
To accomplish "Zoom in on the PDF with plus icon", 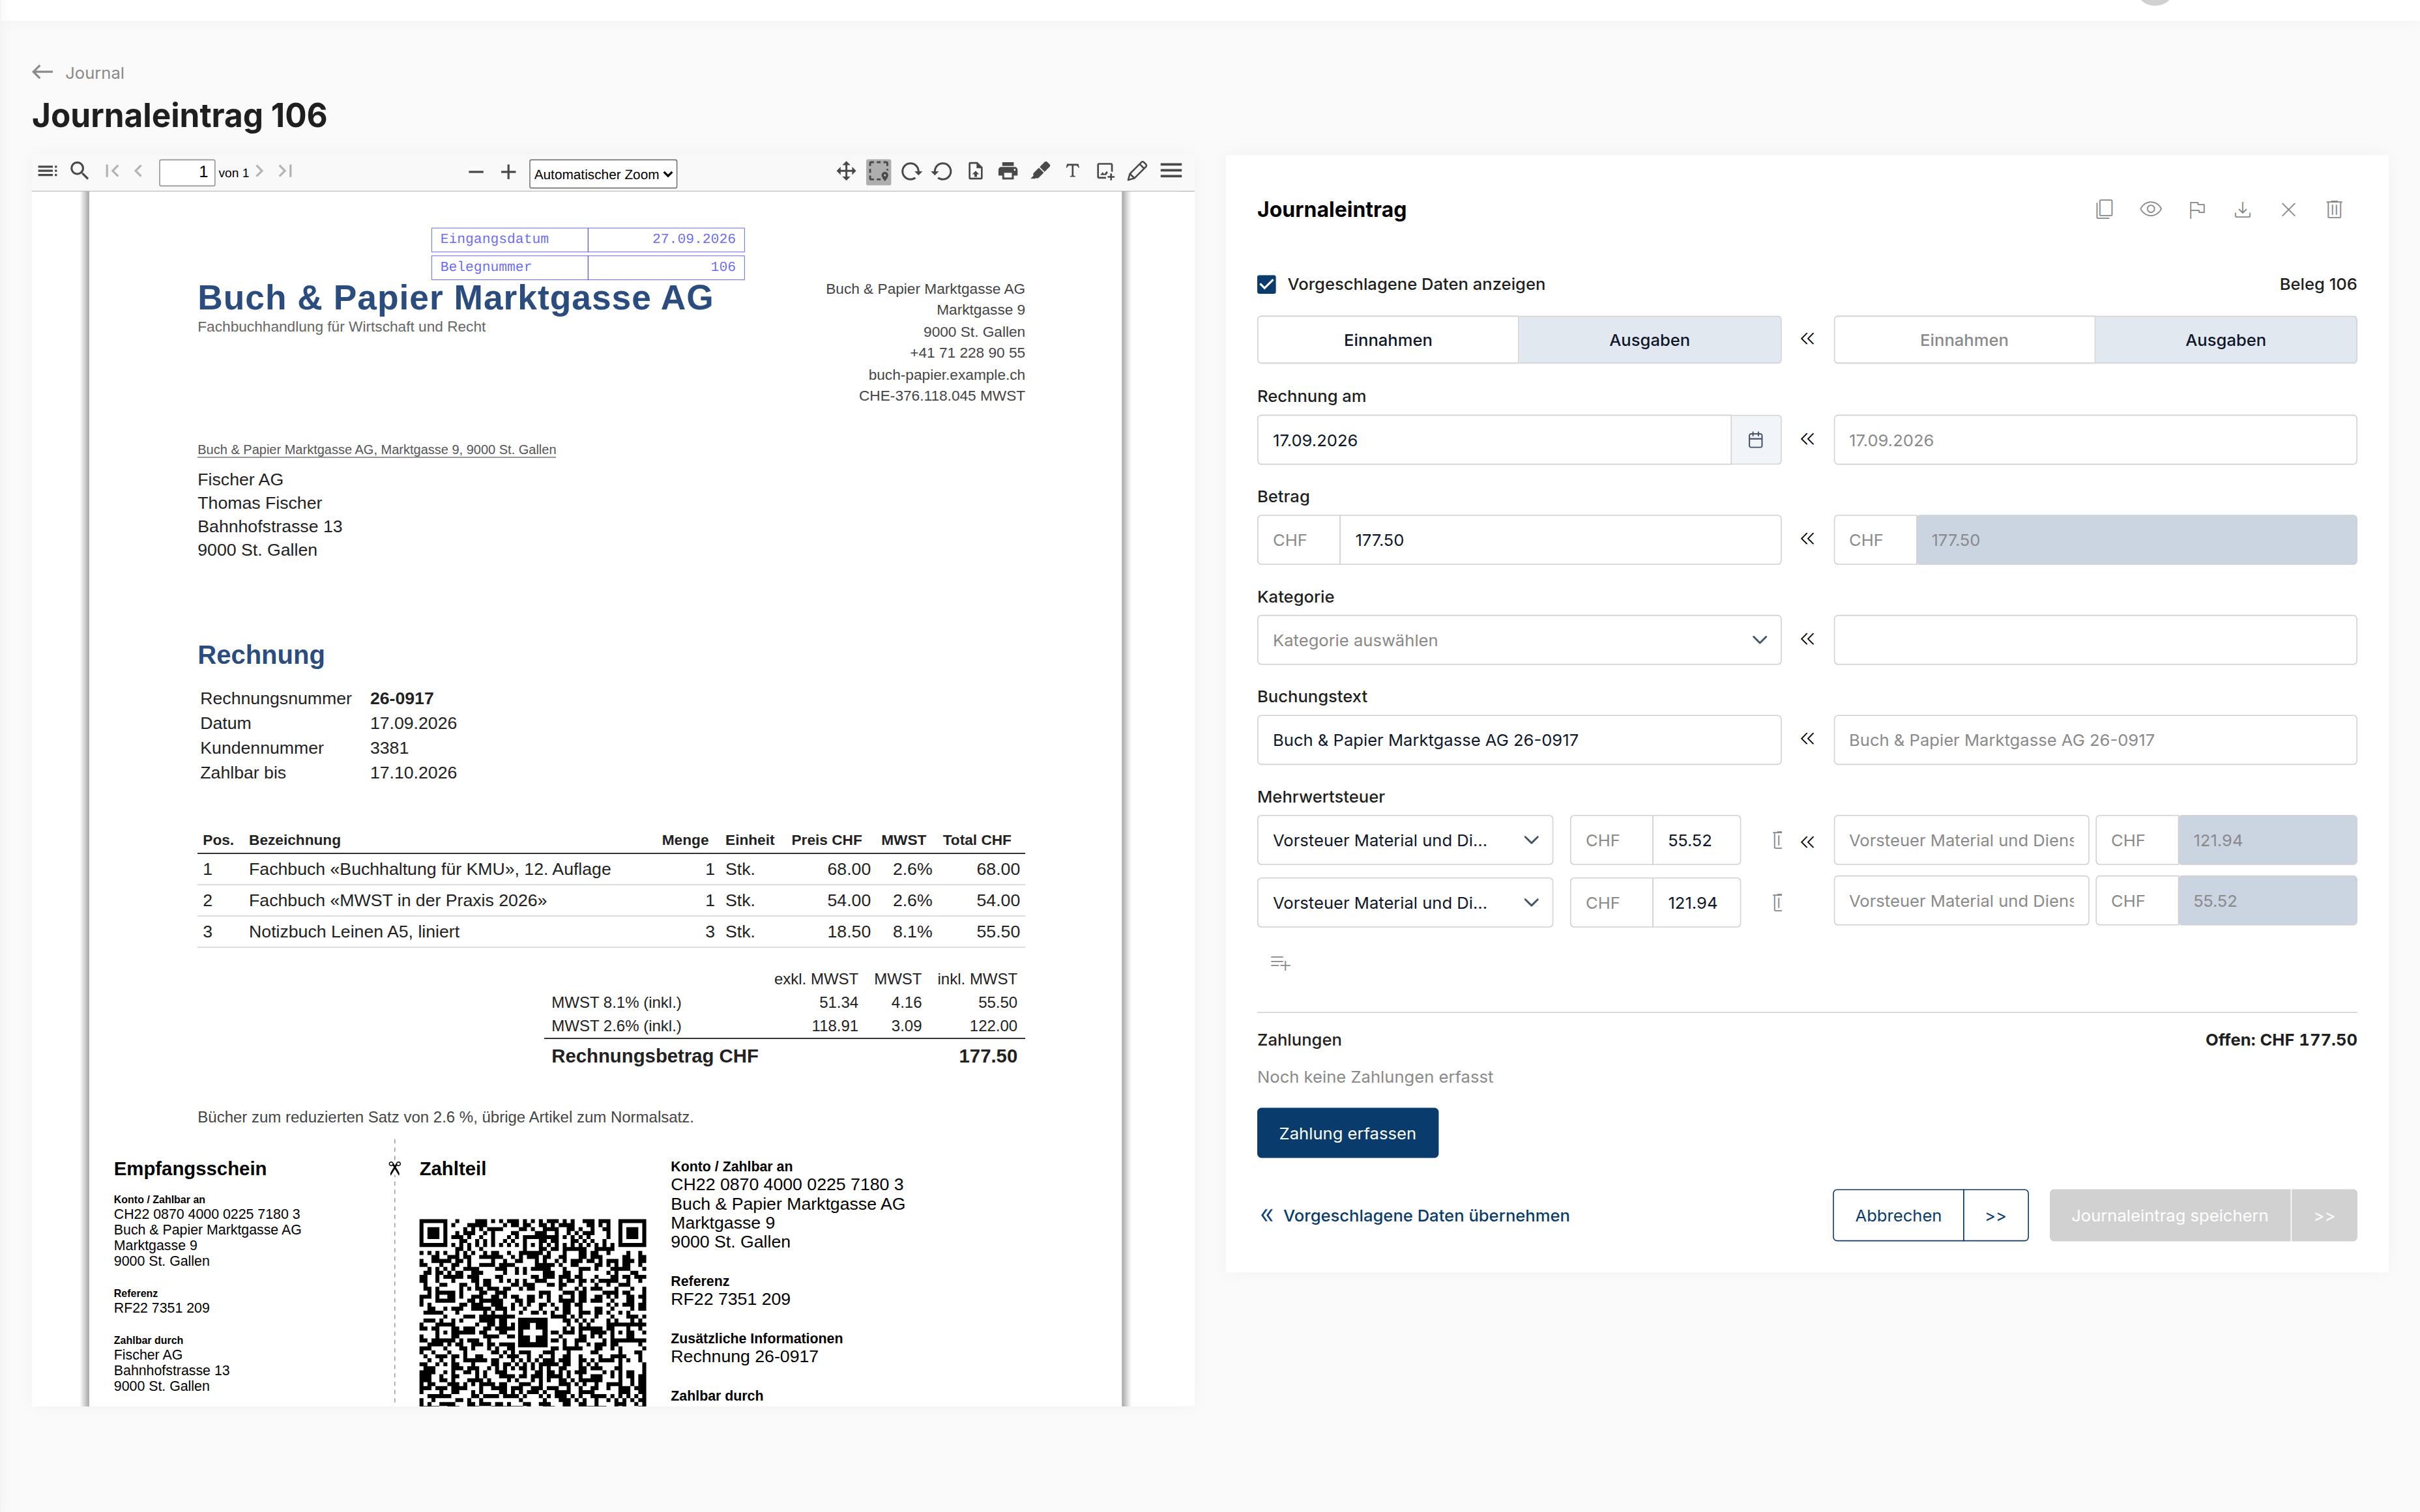I will click(x=508, y=172).
